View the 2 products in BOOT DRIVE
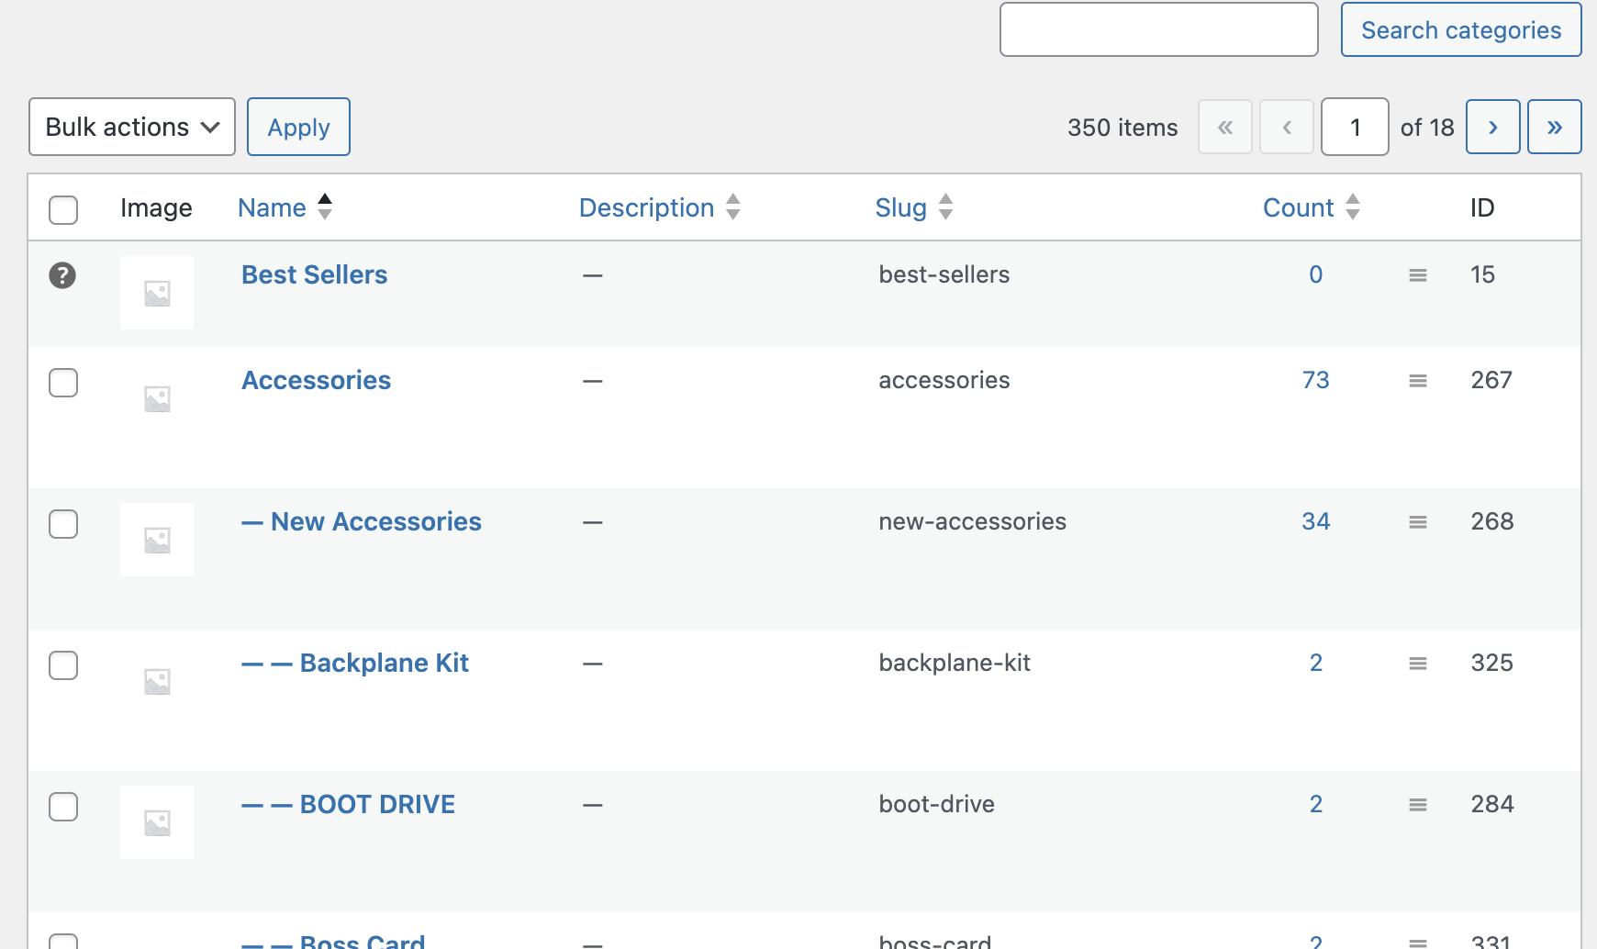The width and height of the screenshot is (1597, 949). click(1316, 804)
